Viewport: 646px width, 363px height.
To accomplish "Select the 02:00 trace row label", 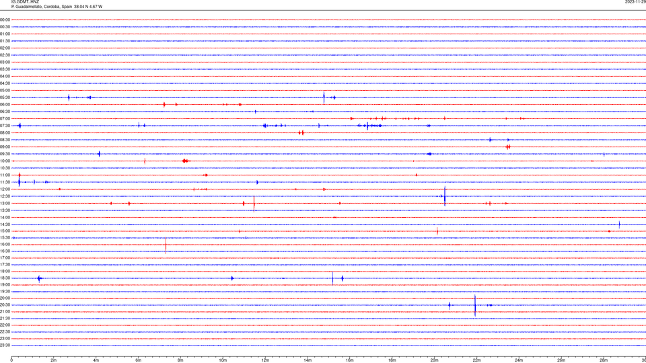I will click(5, 48).
